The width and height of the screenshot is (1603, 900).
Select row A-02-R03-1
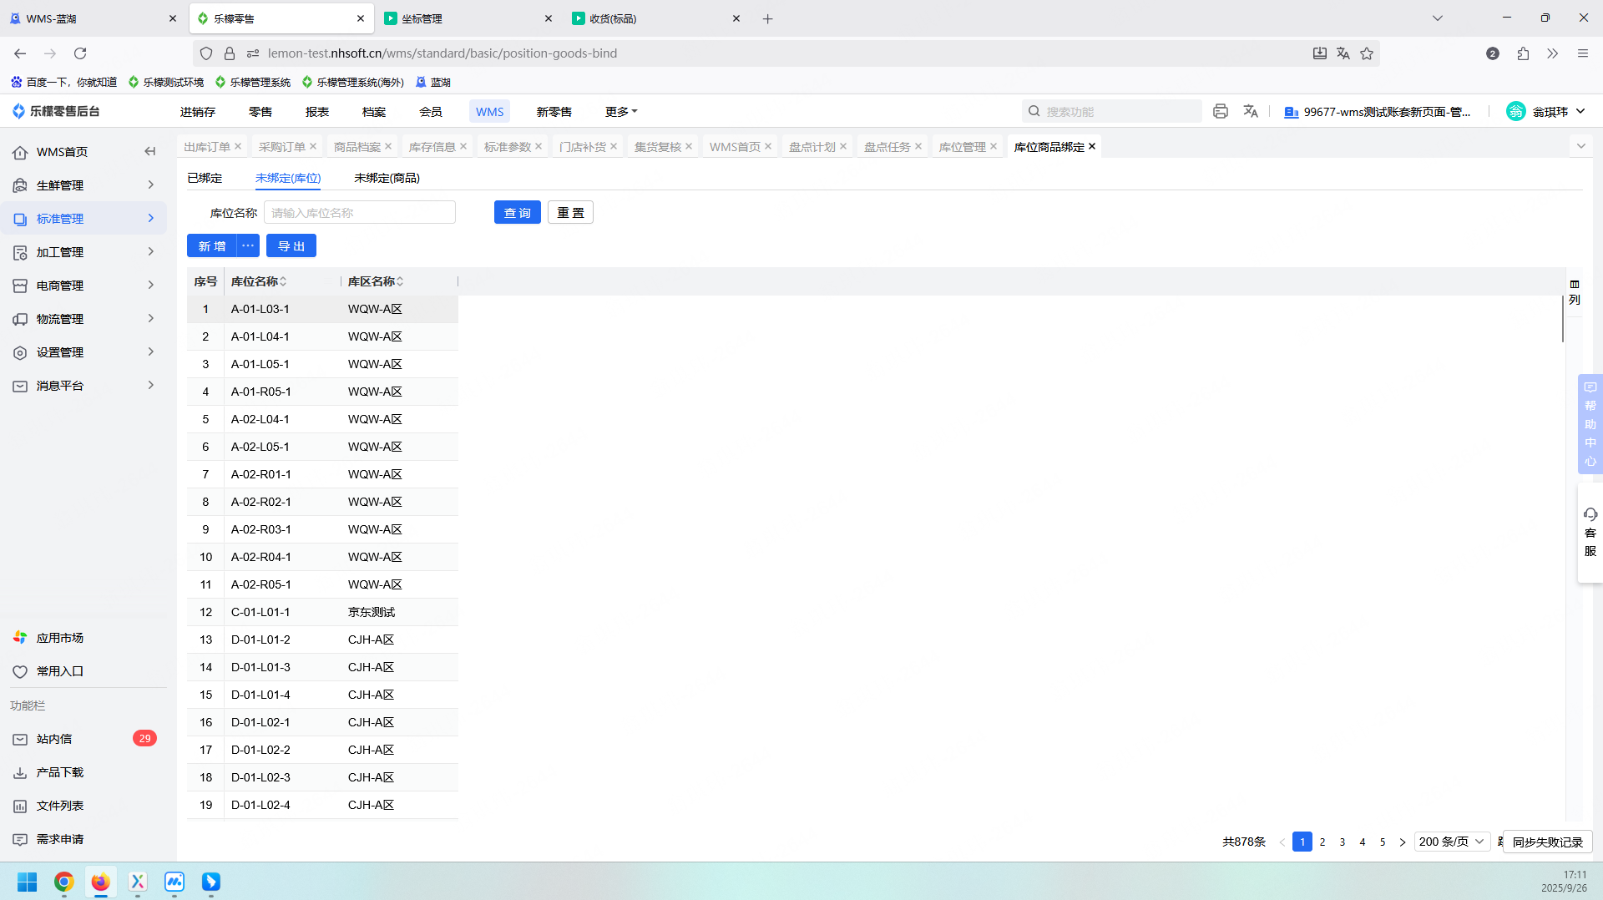tap(322, 529)
